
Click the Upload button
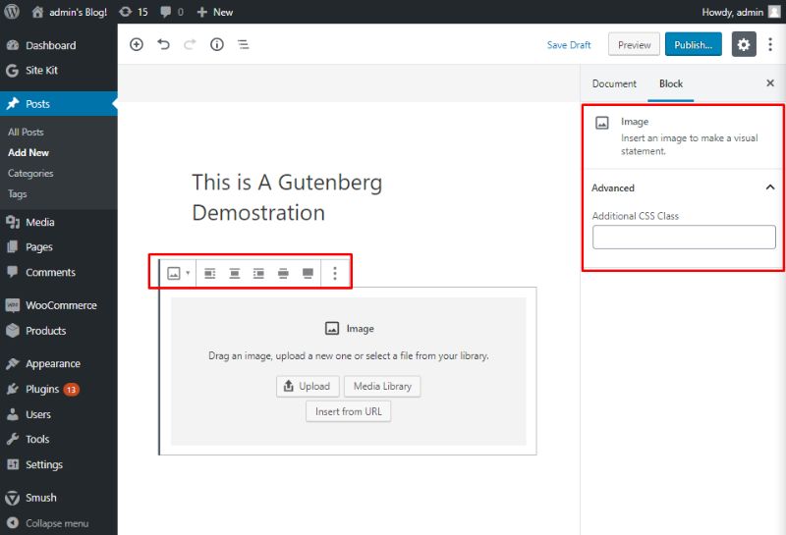(308, 386)
